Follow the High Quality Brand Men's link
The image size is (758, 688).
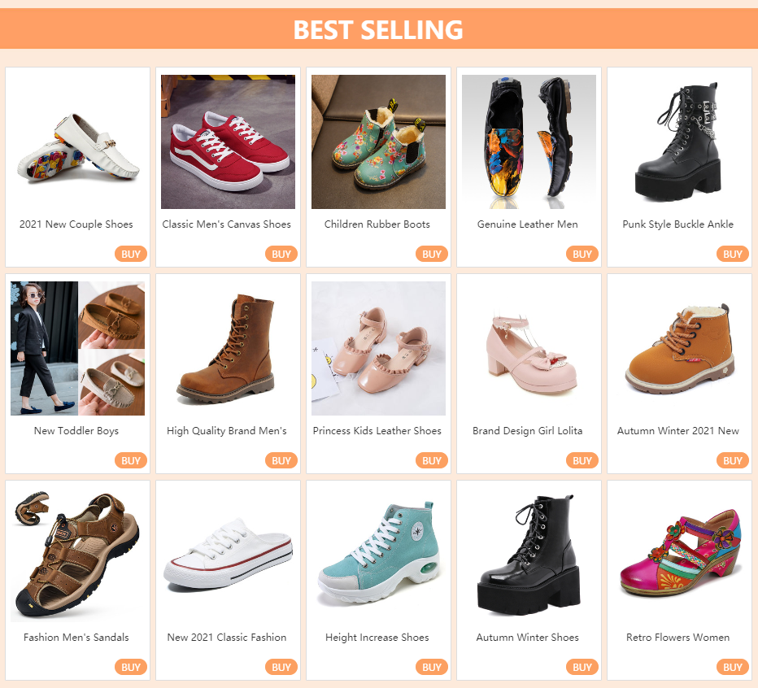227,431
